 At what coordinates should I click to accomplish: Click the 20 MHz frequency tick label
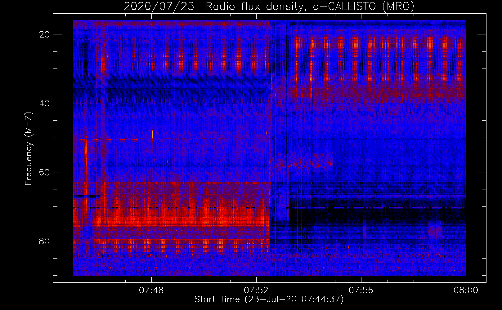[45, 34]
